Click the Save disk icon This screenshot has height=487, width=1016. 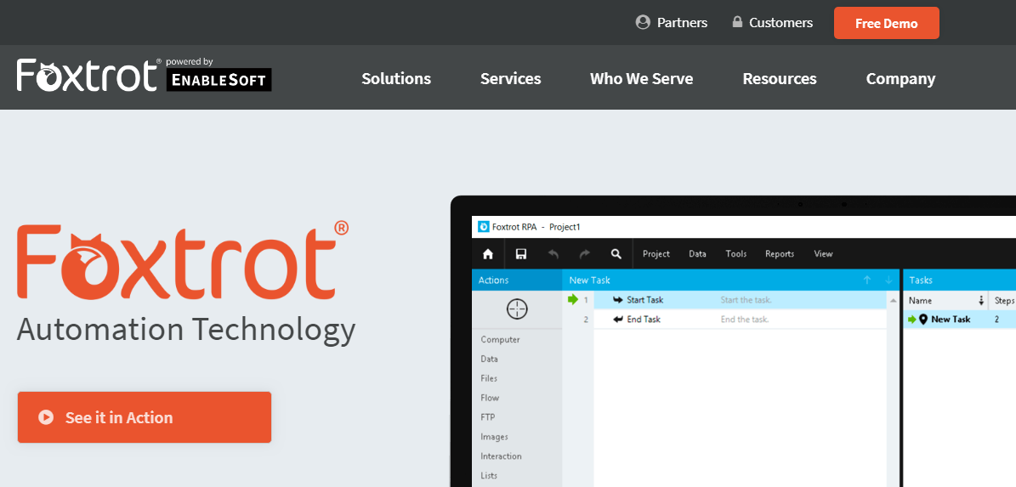point(521,253)
